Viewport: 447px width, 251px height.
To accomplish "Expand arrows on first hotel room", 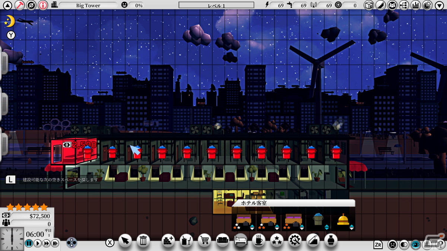I will 252,227.
